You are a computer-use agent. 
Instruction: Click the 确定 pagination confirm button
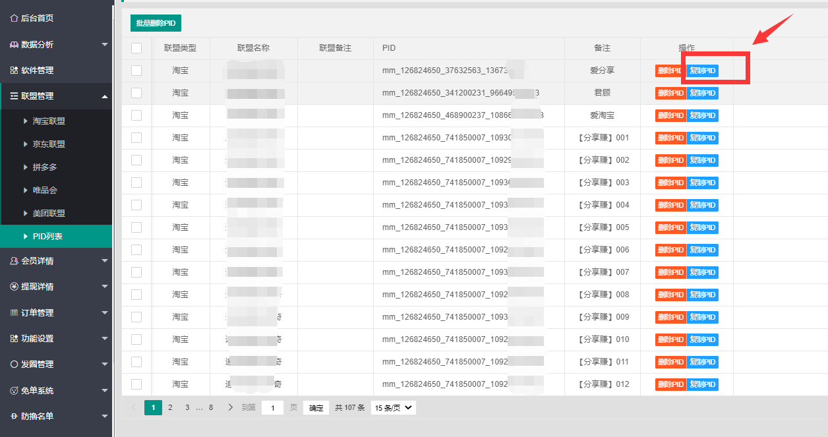316,408
